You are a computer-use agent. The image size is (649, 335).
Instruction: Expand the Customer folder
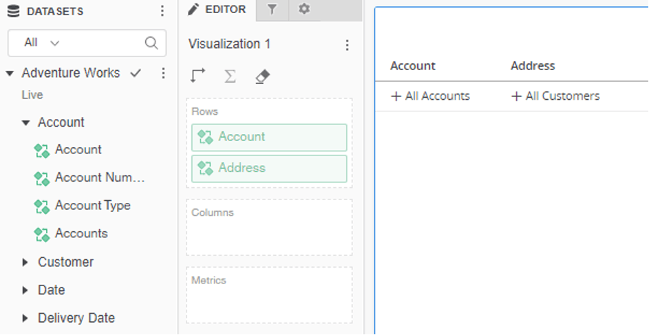[25, 262]
